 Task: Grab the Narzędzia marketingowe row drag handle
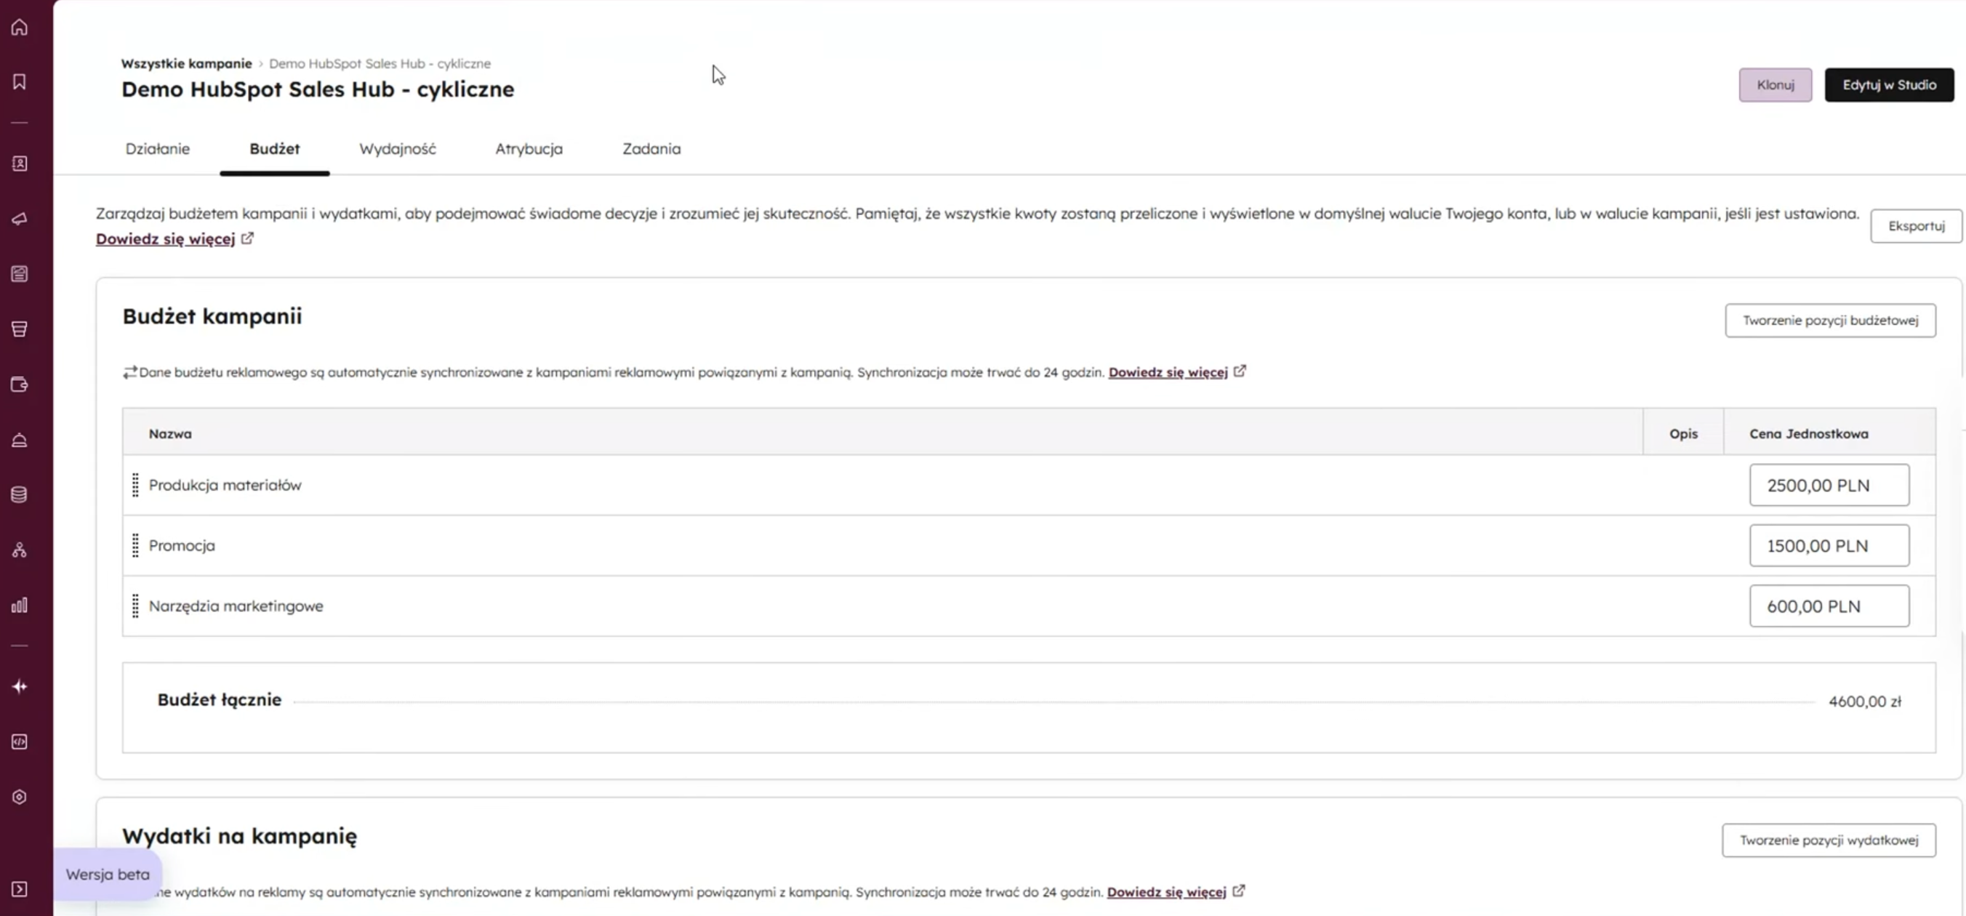136,606
